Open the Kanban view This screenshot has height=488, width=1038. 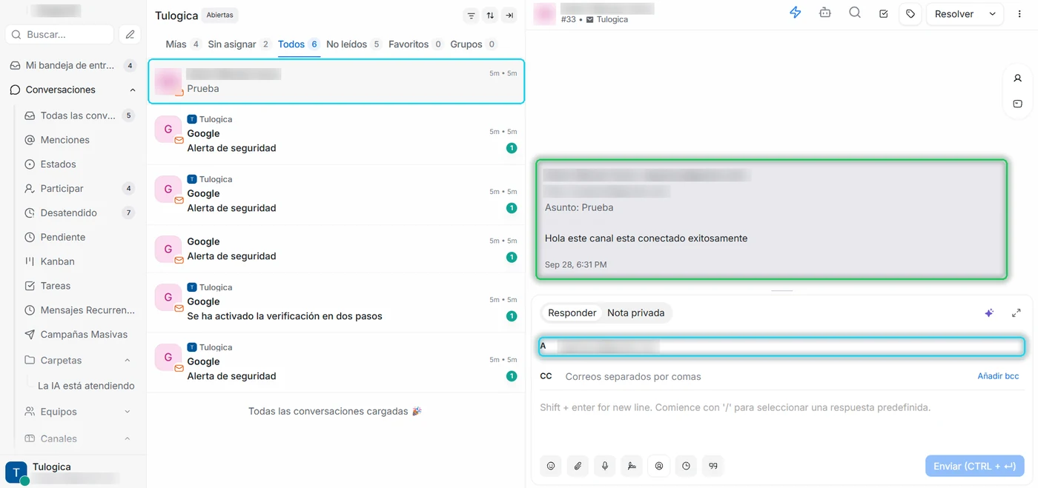point(79,261)
